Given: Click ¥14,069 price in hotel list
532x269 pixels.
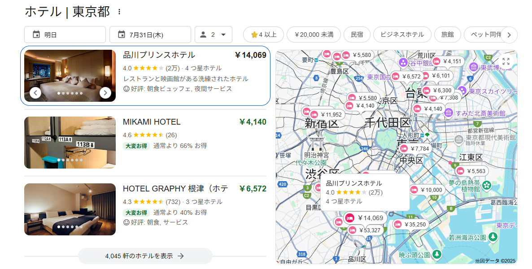Looking at the screenshot, I should 251,55.
